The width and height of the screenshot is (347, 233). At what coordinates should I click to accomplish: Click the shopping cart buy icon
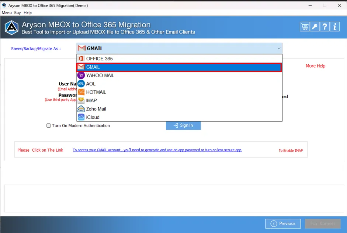coord(305,27)
